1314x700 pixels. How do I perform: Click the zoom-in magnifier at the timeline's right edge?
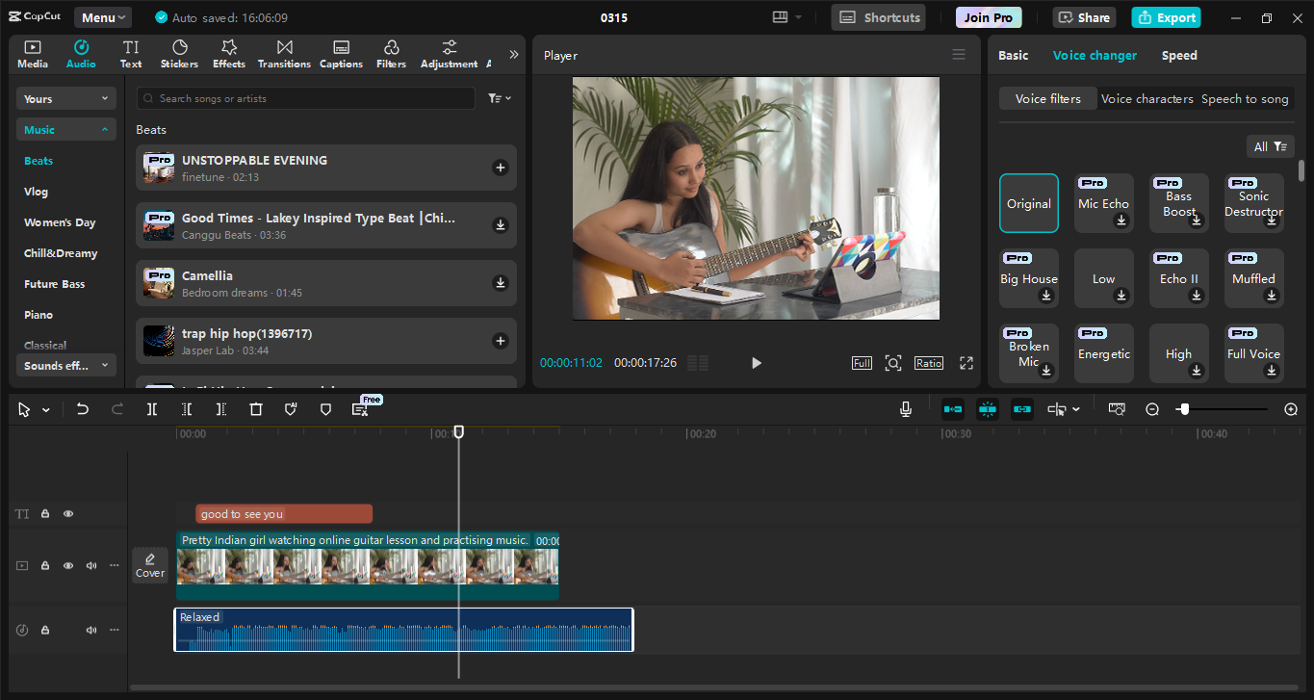(x=1291, y=408)
